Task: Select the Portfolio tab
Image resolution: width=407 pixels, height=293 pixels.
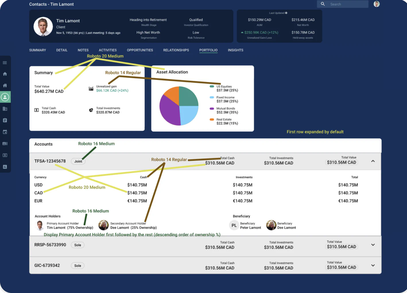Action: pos(208,50)
